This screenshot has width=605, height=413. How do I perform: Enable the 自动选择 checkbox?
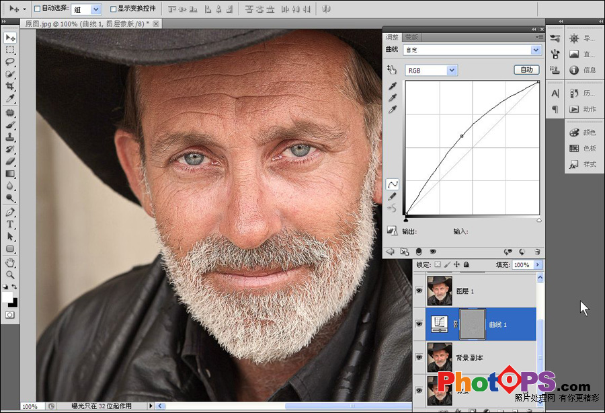[38, 9]
